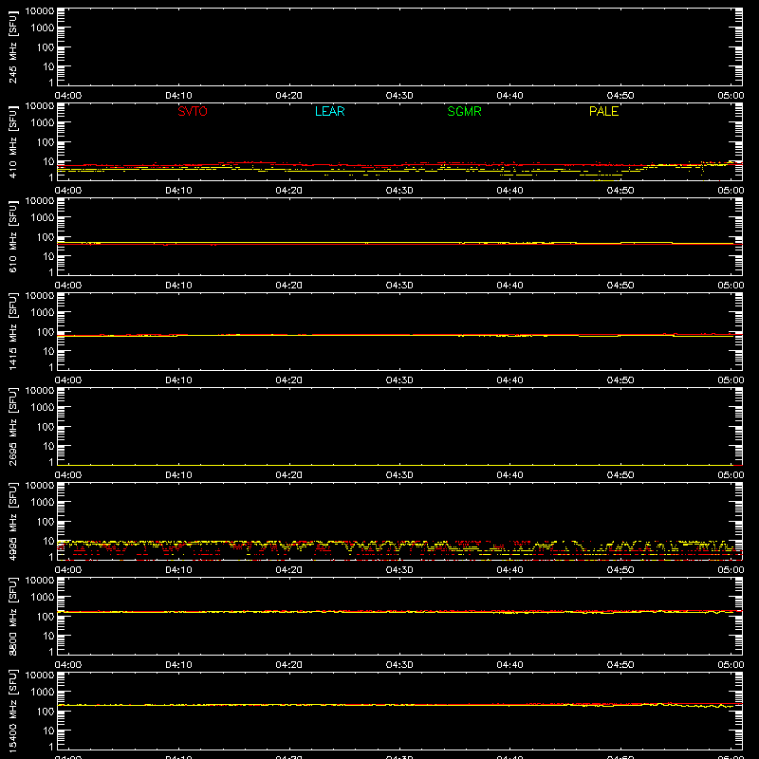The width and height of the screenshot is (759, 759).
Task: Click 04:20 tick label below 2695 MHz panel
Action: pos(289,475)
